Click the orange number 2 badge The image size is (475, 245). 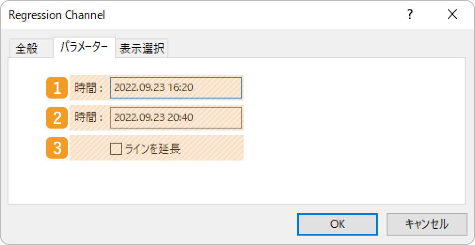point(57,118)
